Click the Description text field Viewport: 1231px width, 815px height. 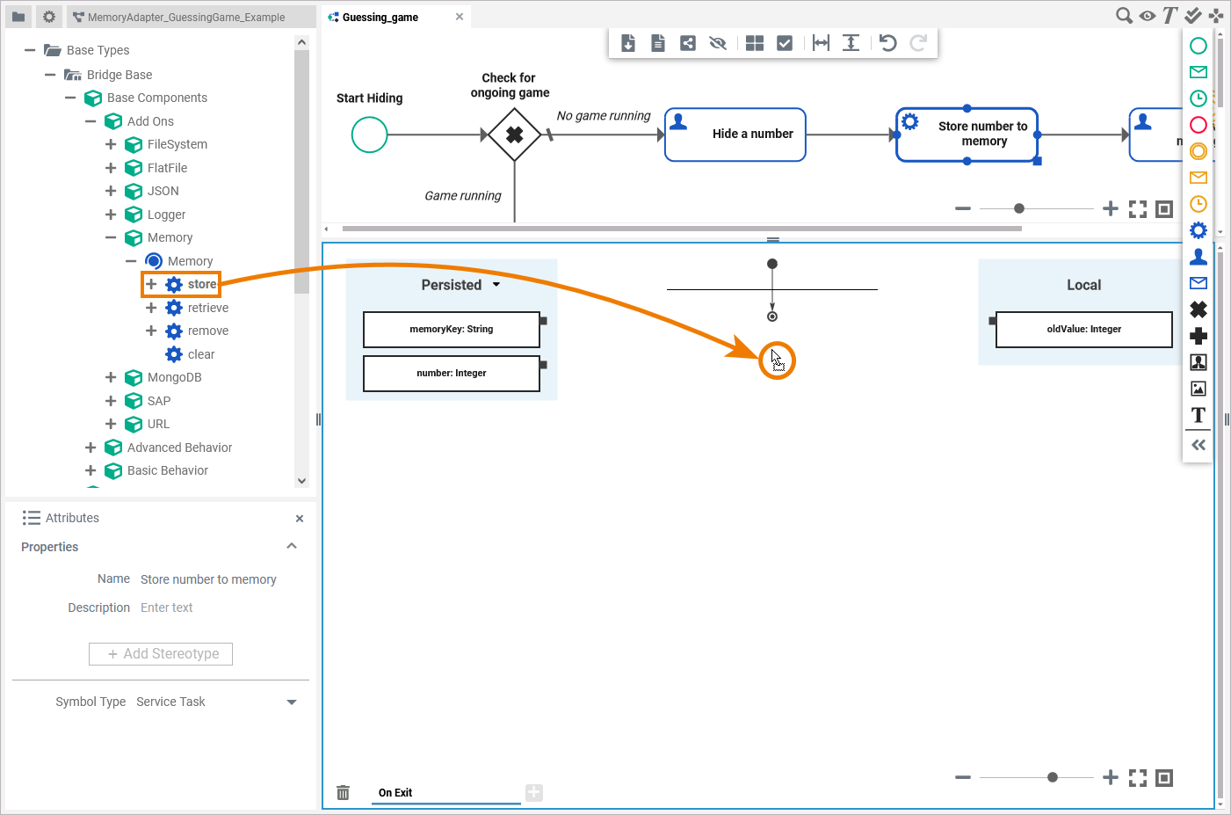click(x=220, y=608)
